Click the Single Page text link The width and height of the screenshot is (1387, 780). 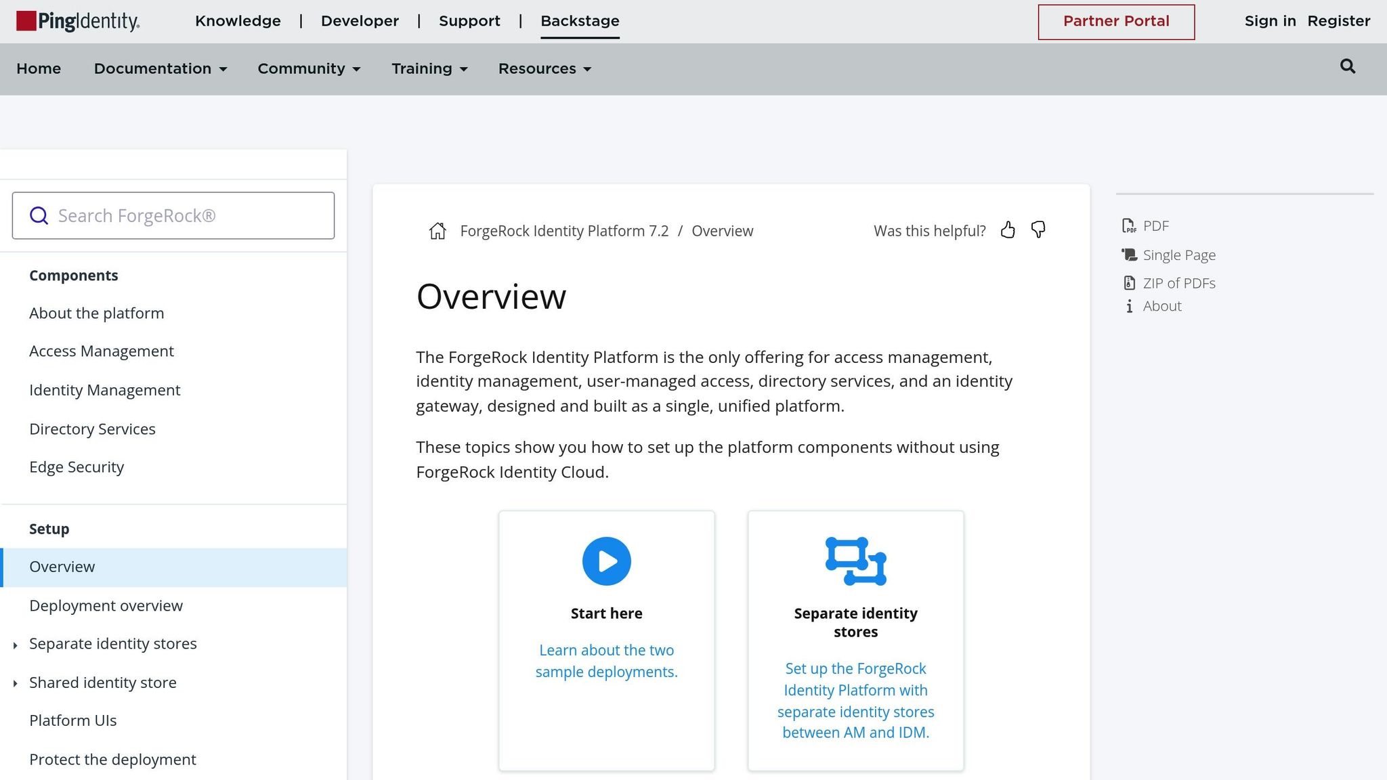pyautogui.click(x=1179, y=255)
